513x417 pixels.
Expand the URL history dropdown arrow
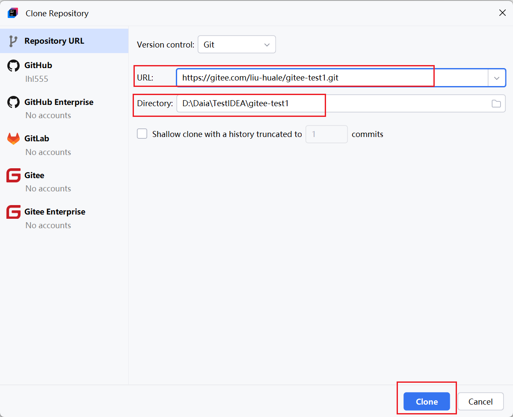pos(497,78)
